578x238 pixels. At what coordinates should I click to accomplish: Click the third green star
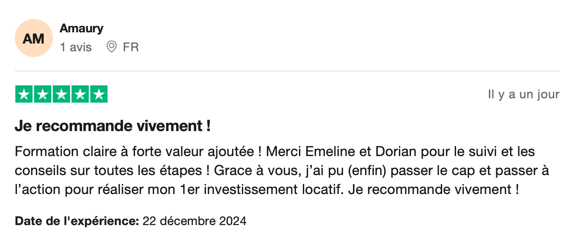61,94
